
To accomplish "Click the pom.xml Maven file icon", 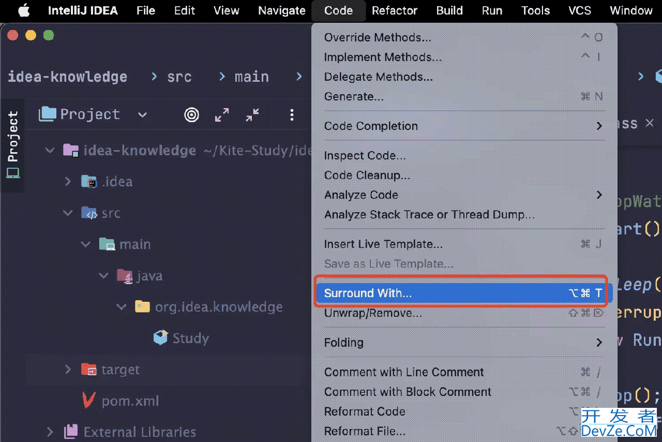I will 89,401.
